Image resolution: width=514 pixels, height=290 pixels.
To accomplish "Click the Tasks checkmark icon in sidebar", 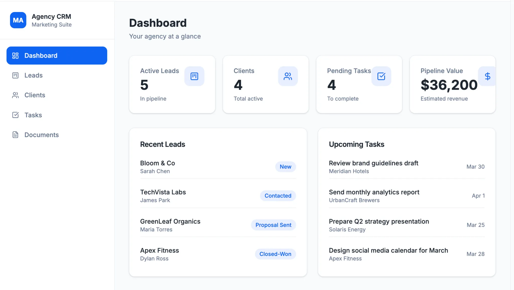I will pyautogui.click(x=15, y=115).
